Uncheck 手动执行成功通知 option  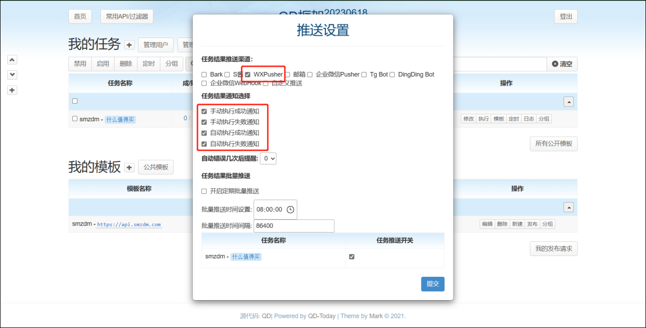click(204, 111)
